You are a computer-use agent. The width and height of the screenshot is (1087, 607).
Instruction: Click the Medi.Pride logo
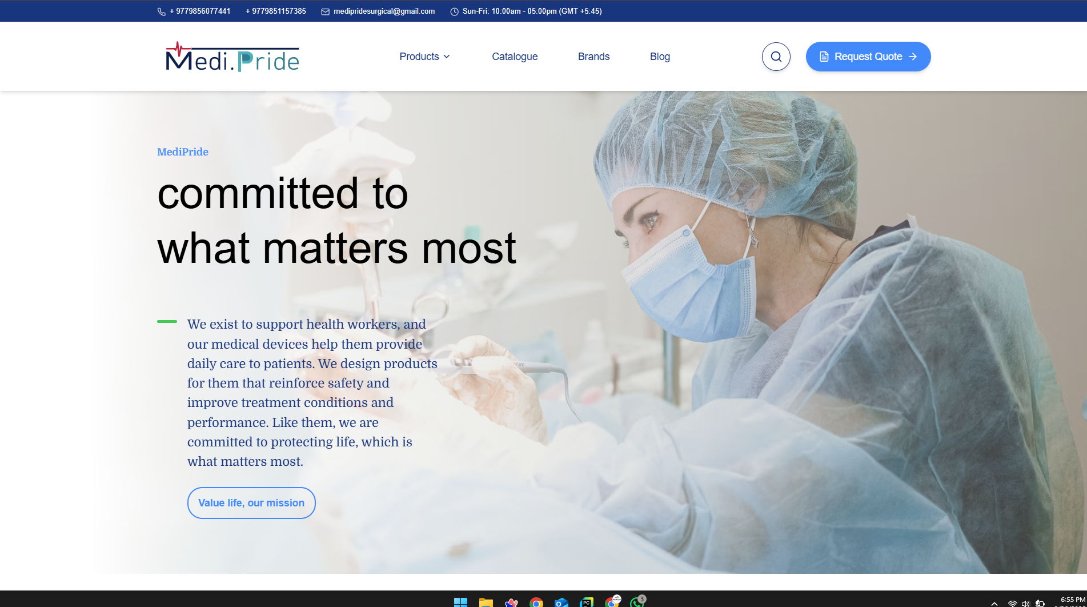(x=231, y=57)
